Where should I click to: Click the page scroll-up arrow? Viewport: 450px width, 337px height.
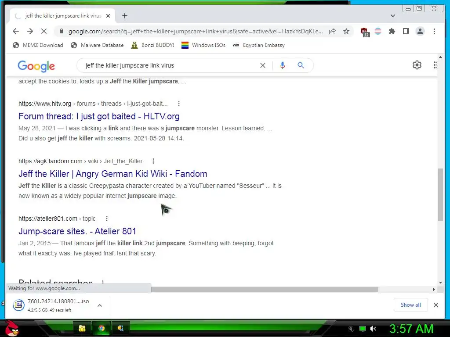coord(440,57)
